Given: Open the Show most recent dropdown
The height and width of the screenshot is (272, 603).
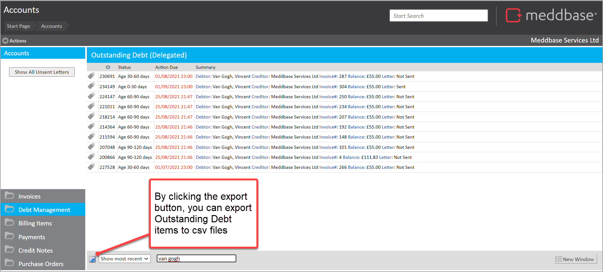Looking at the screenshot, I should coord(124,259).
